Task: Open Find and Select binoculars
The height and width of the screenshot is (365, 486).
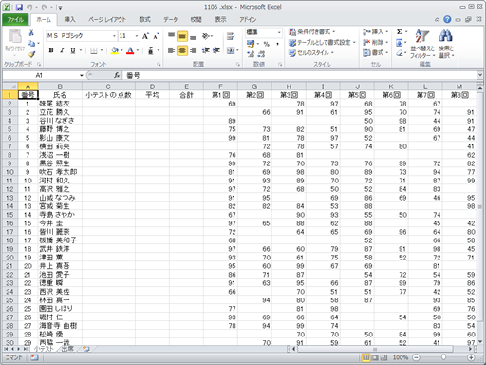Action: tap(446, 44)
